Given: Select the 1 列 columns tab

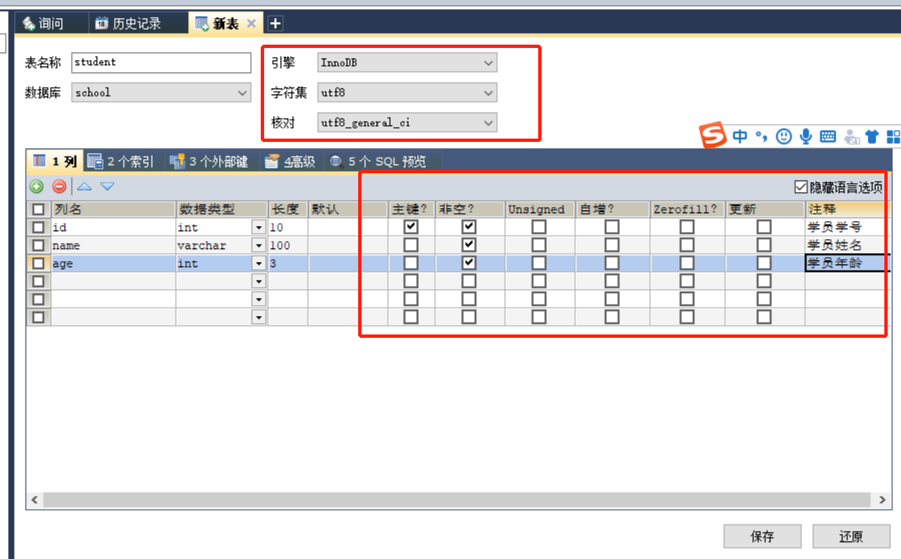Looking at the screenshot, I should click(x=55, y=161).
